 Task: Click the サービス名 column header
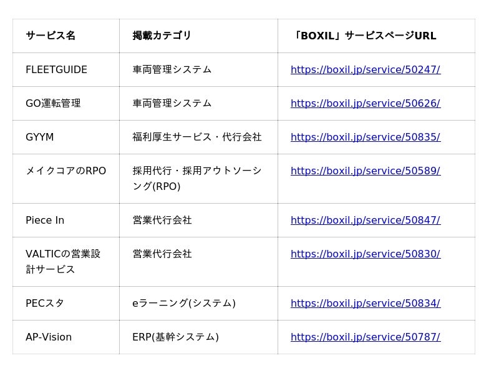[51, 36]
